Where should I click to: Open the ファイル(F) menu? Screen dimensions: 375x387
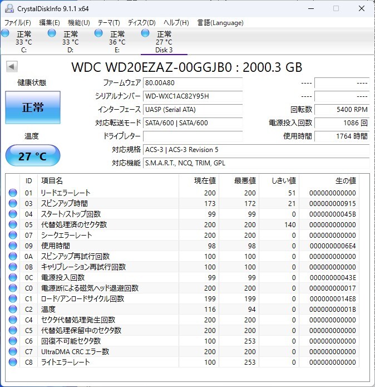pos(18,23)
